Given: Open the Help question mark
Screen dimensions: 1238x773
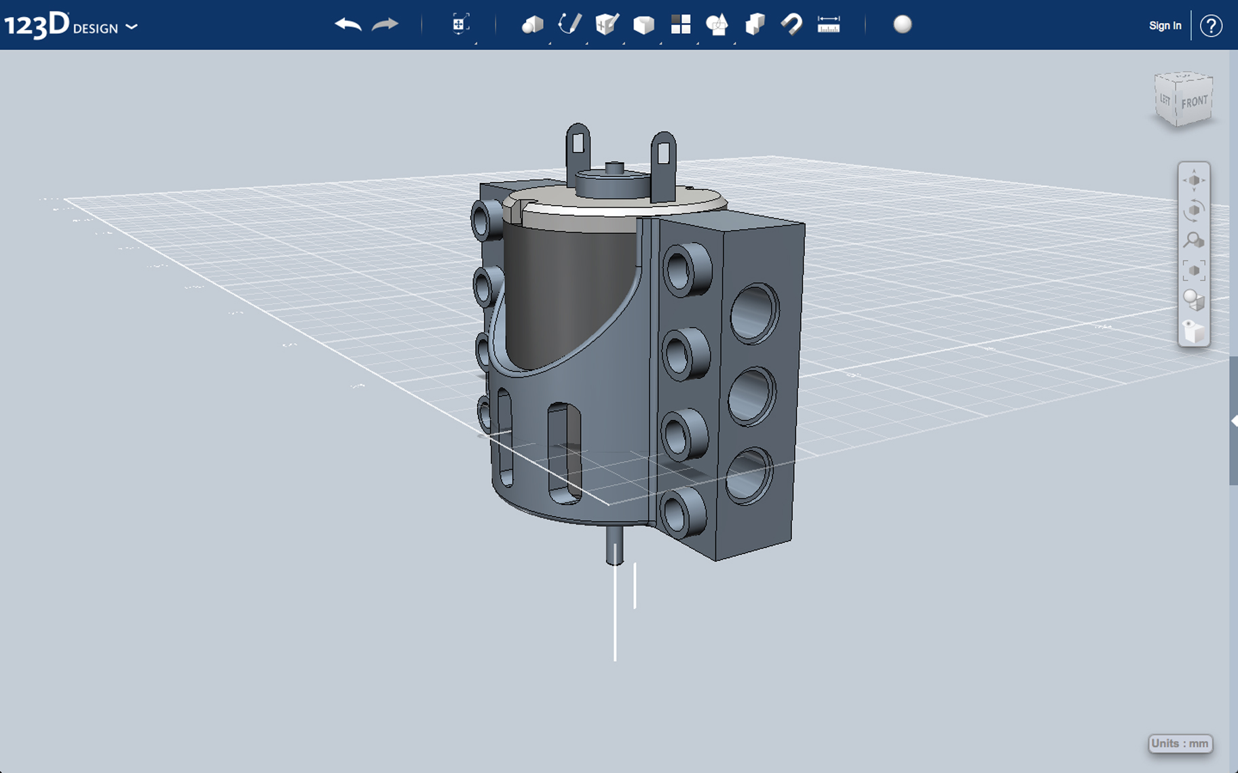Looking at the screenshot, I should 1212,26.
